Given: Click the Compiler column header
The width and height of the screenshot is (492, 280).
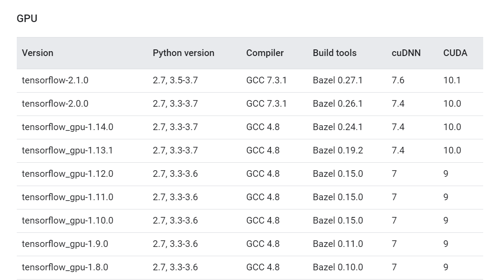Looking at the screenshot, I should coord(265,53).
